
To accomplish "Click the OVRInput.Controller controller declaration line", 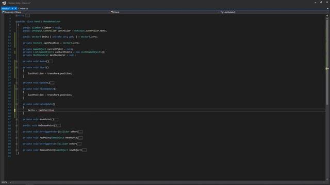I will click(x=64, y=31).
